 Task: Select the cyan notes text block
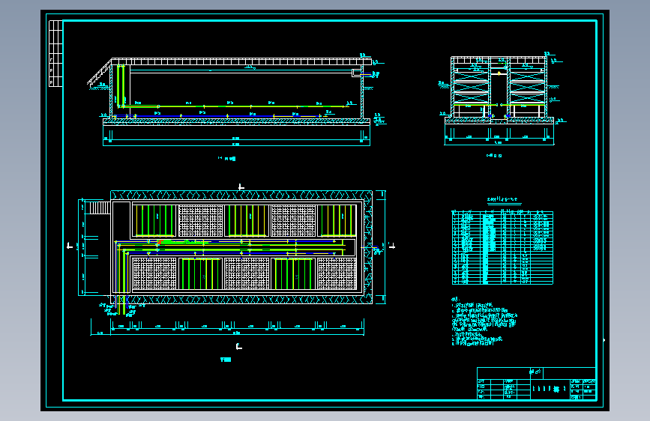pyautogui.click(x=484, y=321)
